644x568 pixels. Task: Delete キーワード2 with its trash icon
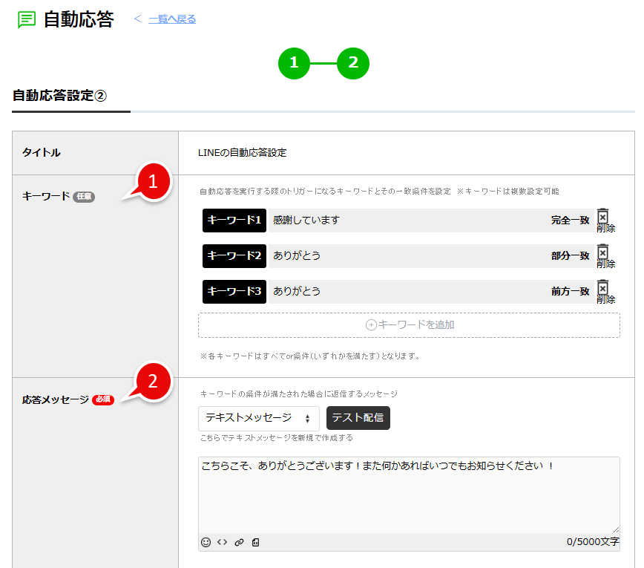pos(605,250)
